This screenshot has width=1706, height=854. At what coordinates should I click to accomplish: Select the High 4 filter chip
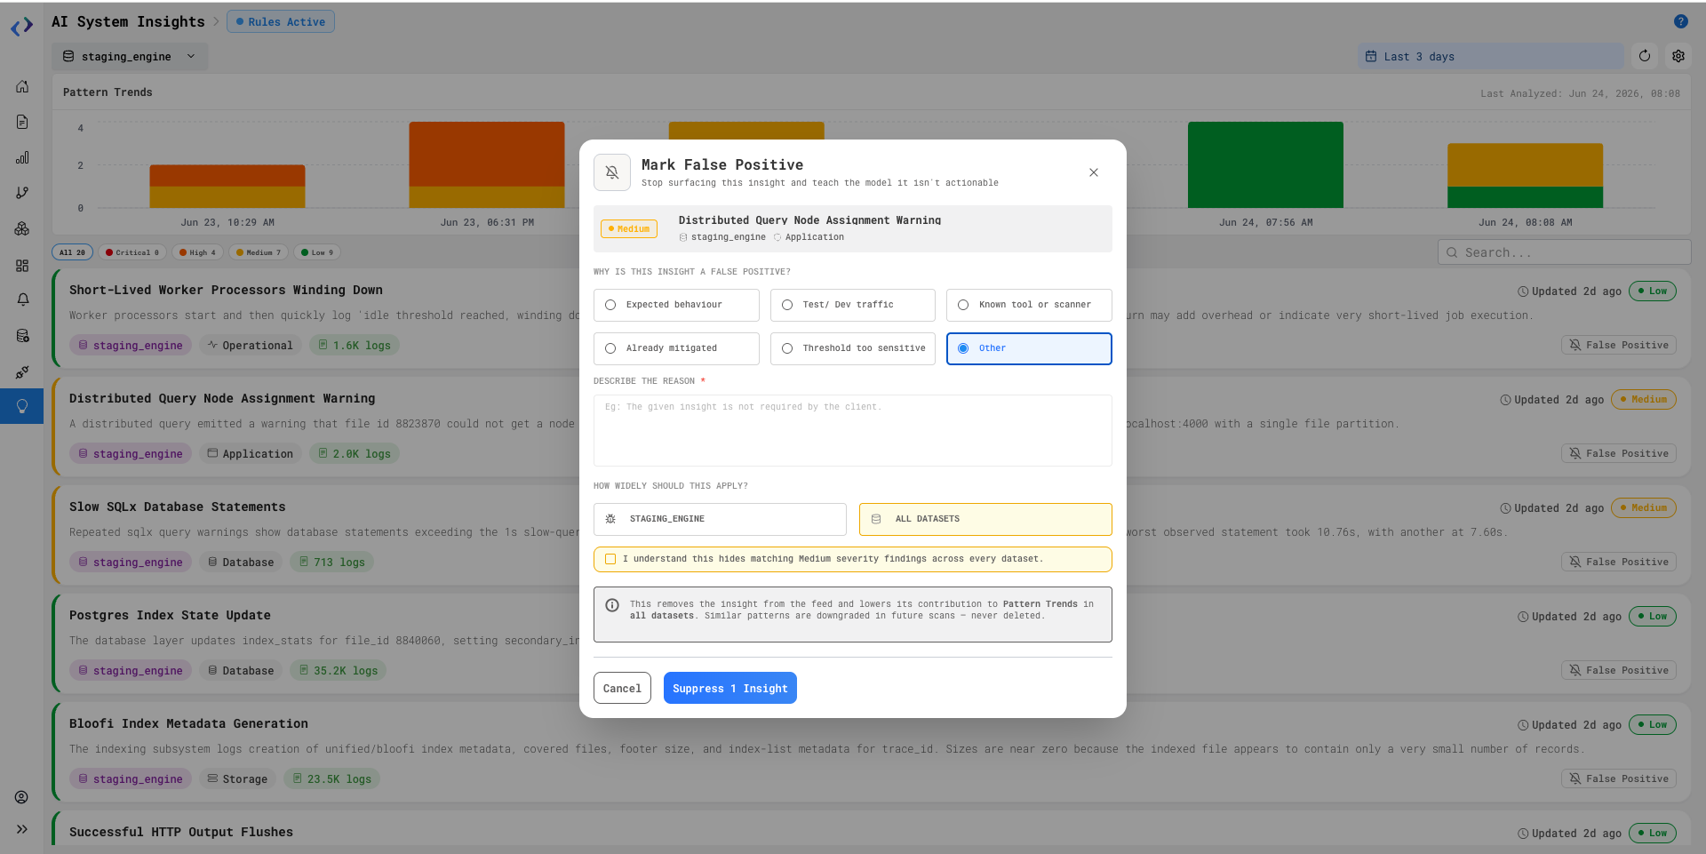pos(197,252)
